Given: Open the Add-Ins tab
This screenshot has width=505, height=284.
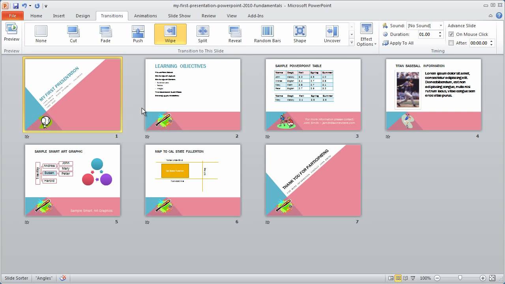Looking at the screenshot, I should click(255, 16).
